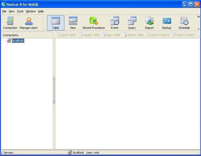The height and width of the screenshot is (156, 201).
Task: Click the Connections panel header
Action: click(27, 35)
